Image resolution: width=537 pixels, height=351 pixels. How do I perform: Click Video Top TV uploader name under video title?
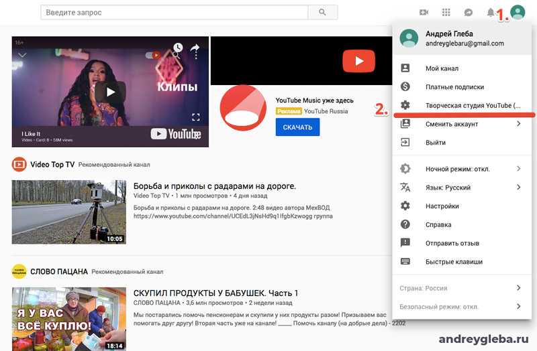click(x=152, y=196)
